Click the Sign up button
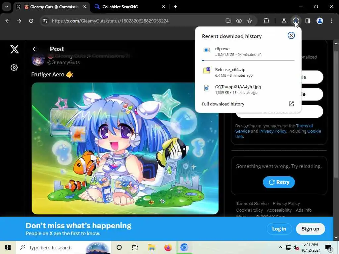This screenshot has width=339, height=254. pyautogui.click(x=310, y=229)
